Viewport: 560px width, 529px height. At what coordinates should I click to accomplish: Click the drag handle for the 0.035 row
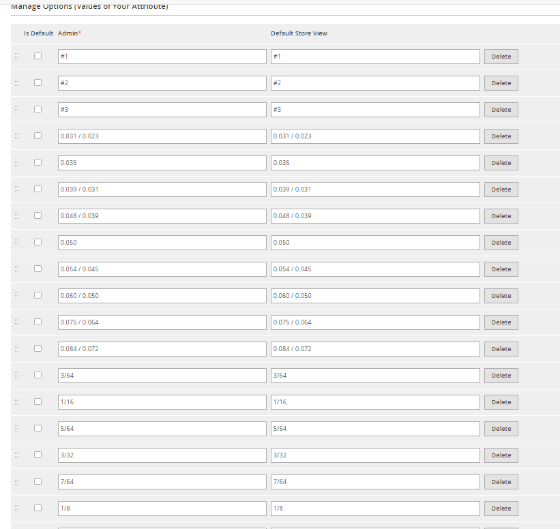(17, 163)
